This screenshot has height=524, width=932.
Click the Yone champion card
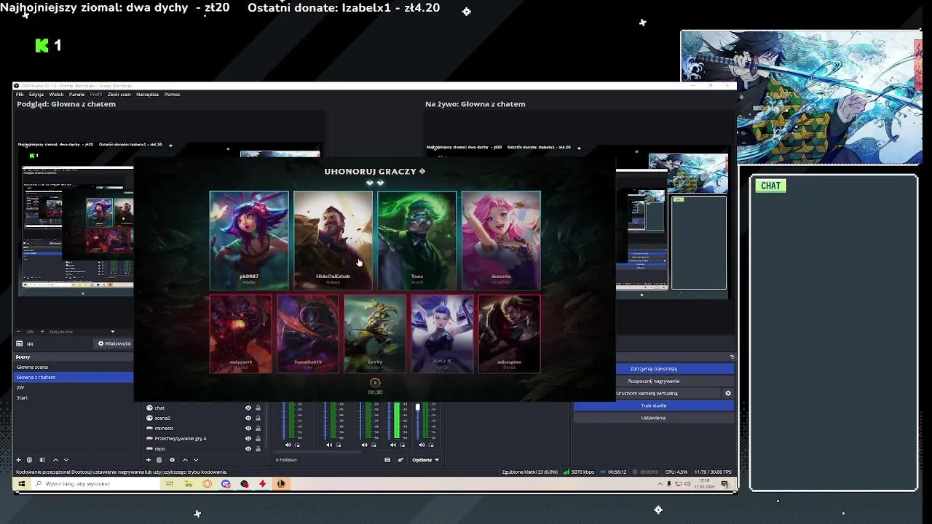[x=417, y=240]
